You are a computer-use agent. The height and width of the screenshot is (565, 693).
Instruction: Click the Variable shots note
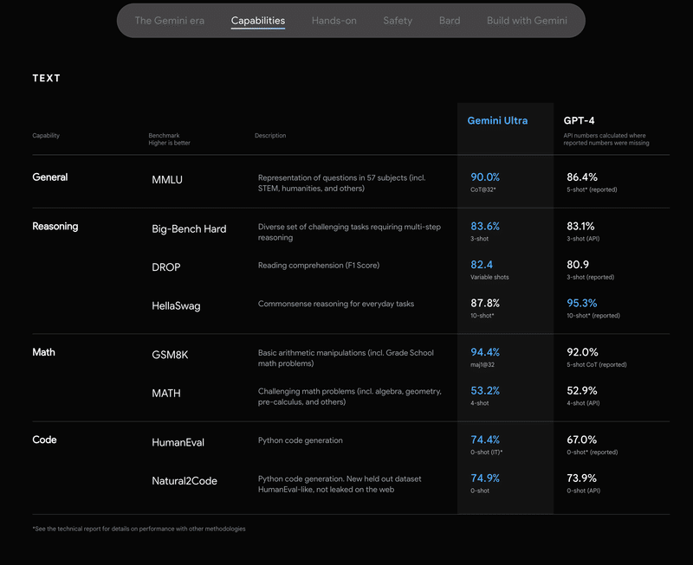coord(489,277)
